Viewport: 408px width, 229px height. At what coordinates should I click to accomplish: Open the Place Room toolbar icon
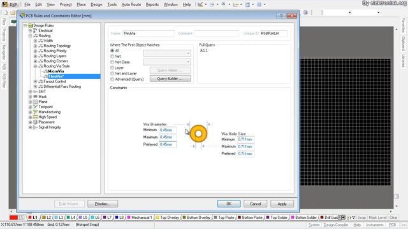[x=247, y=4]
